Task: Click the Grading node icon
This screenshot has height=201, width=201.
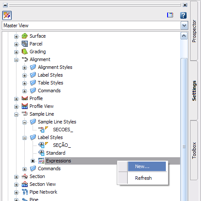Action: click(x=25, y=52)
